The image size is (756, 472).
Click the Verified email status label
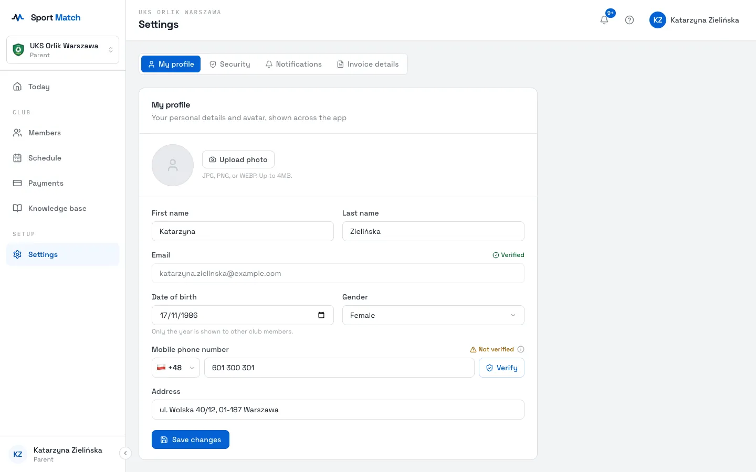coord(508,255)
